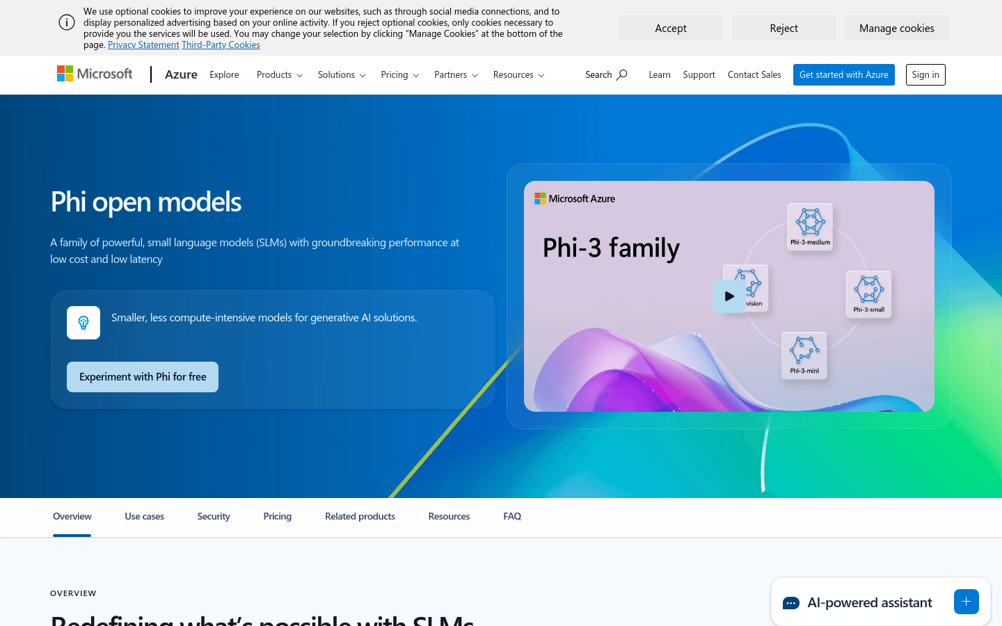The height and width of the screenshot is (626, 1002).
Task: Expand the Partners dropdown menu
Action: pyautogui.click(x=456, y=74)
